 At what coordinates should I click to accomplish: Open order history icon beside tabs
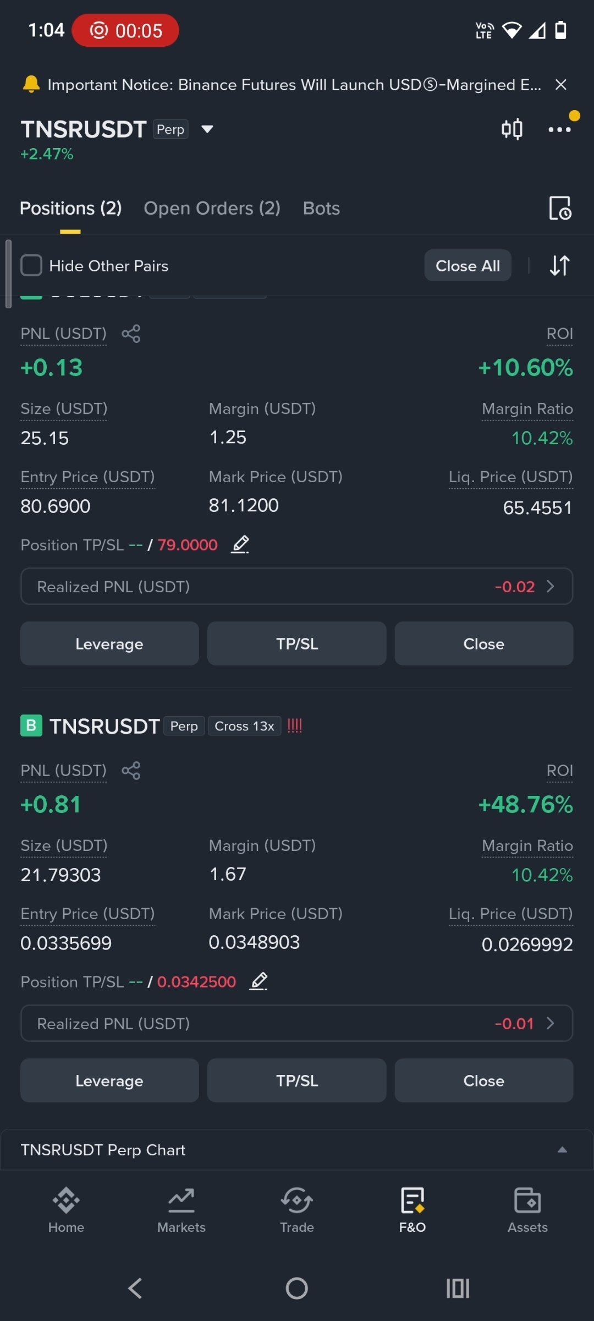pos(560,208)
